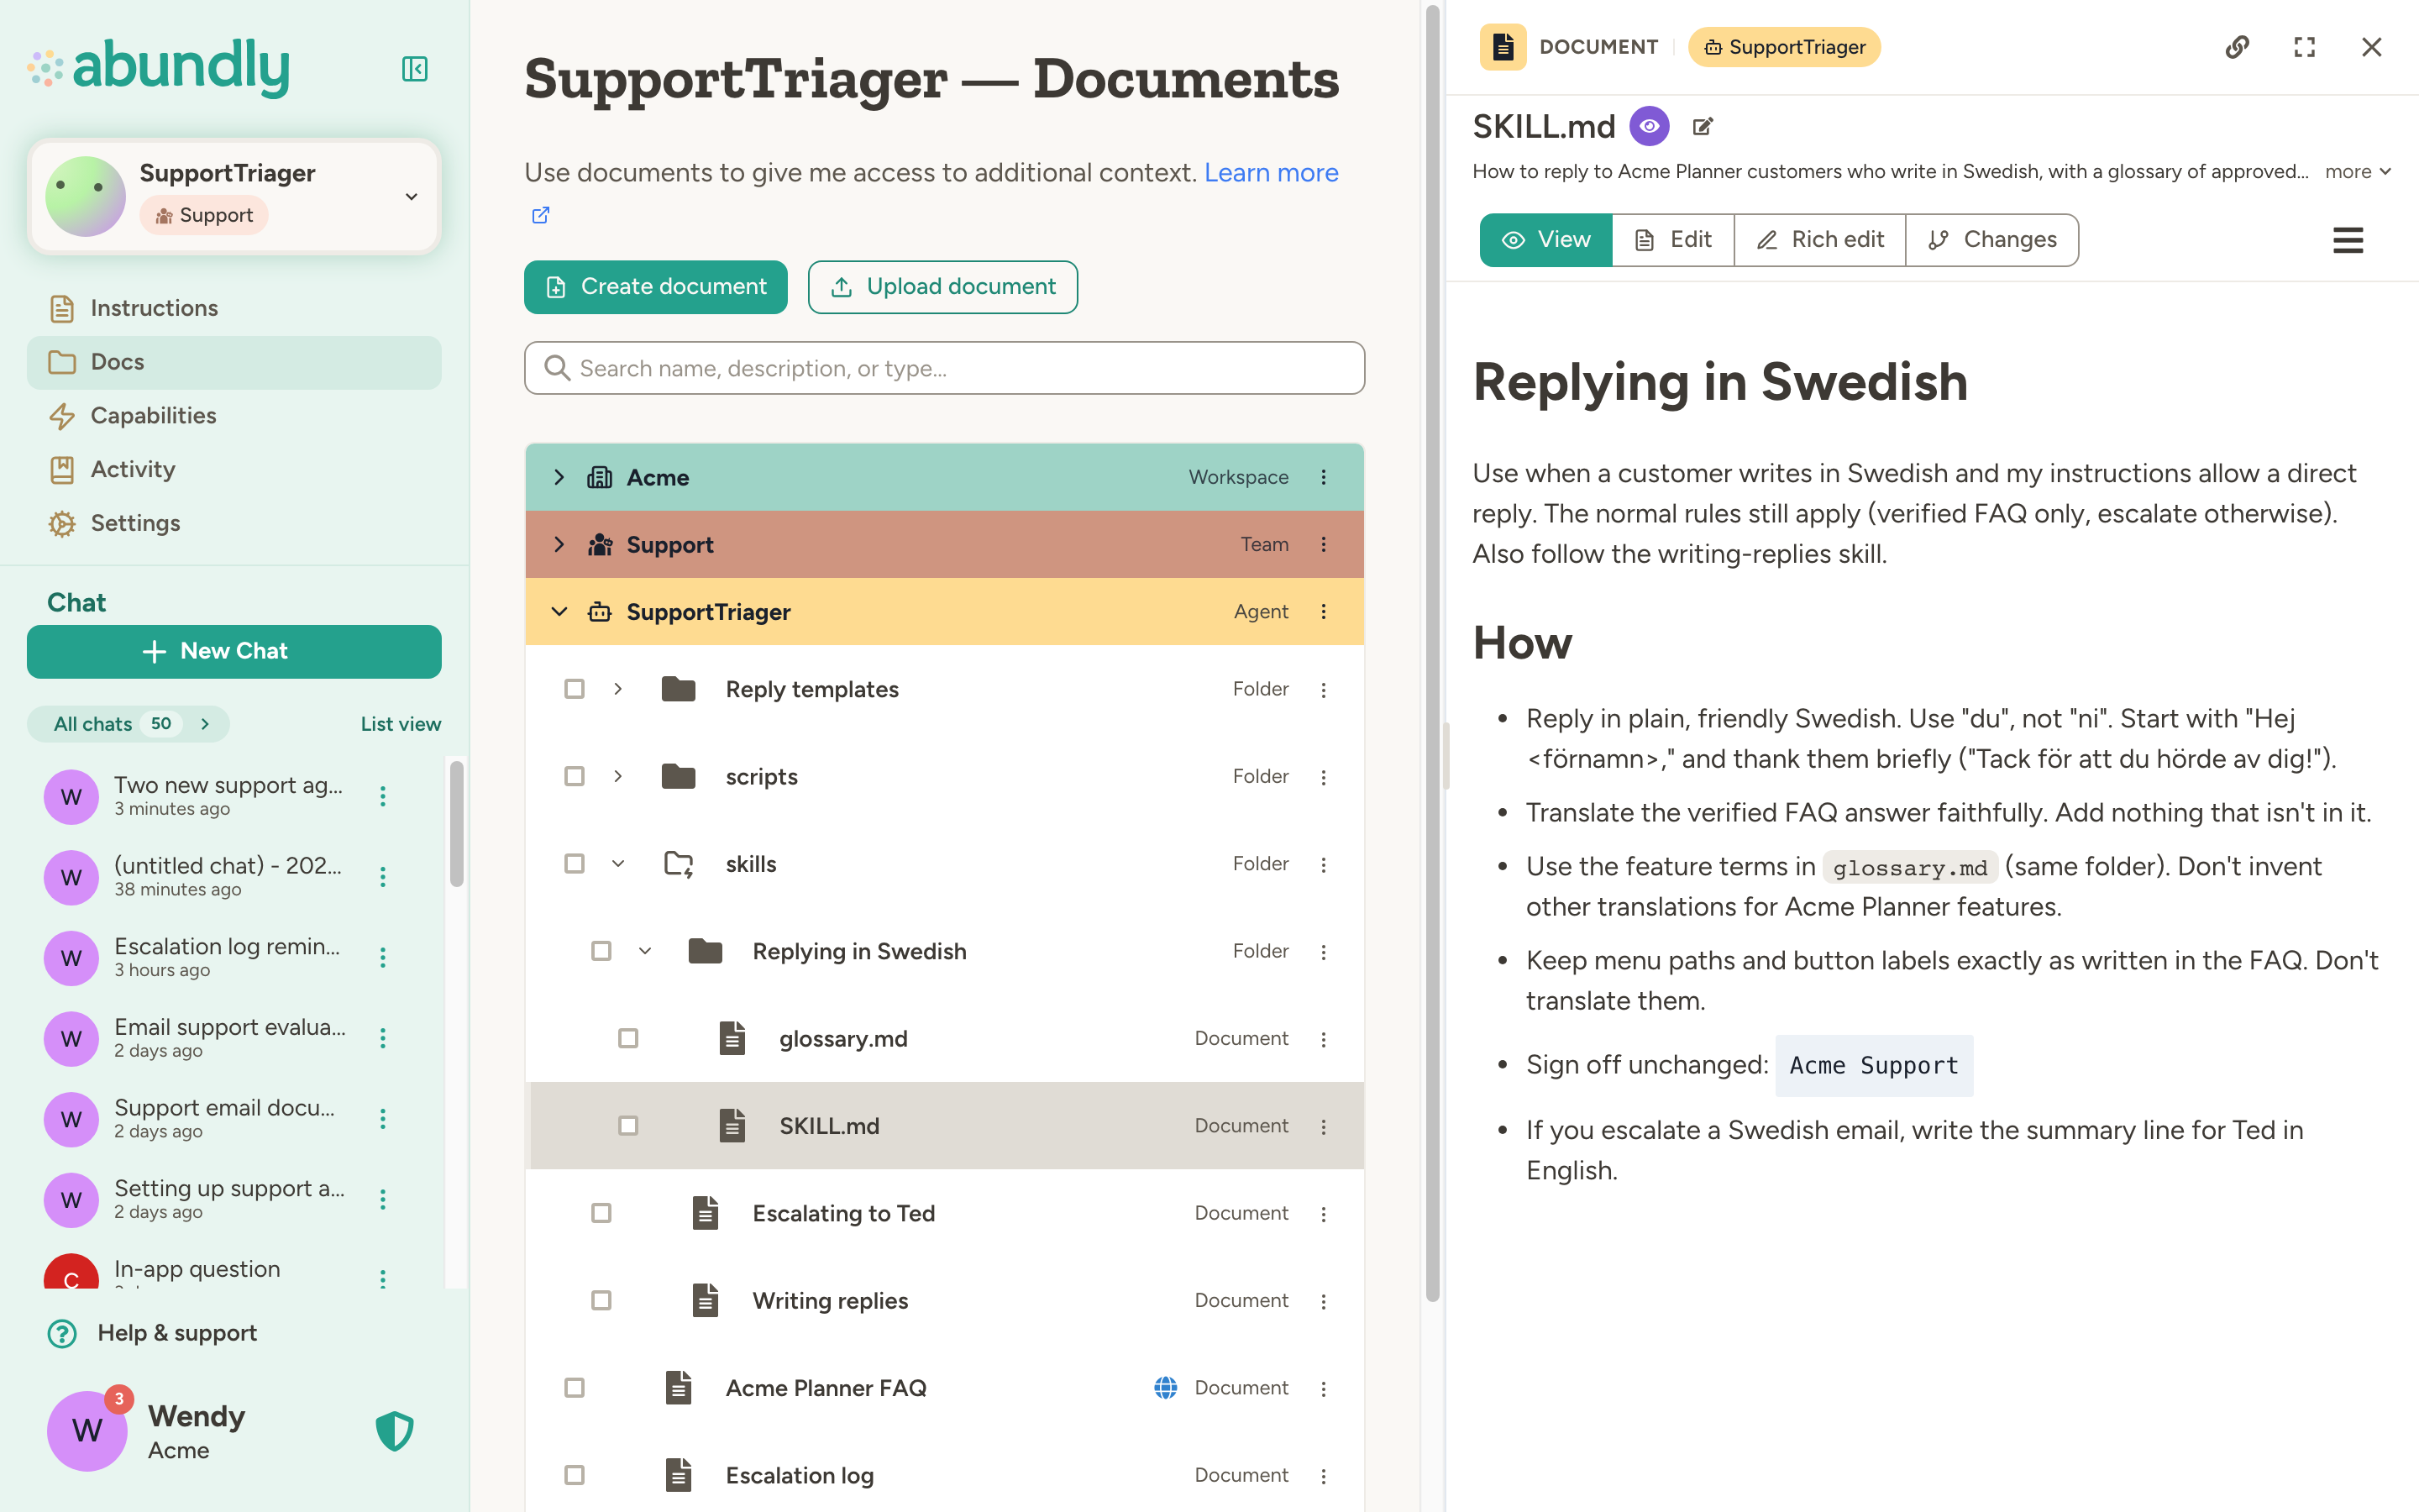Switch to the Rich edit tab
Screen dimensions: 2419x1512
[x=1819, y=240]
